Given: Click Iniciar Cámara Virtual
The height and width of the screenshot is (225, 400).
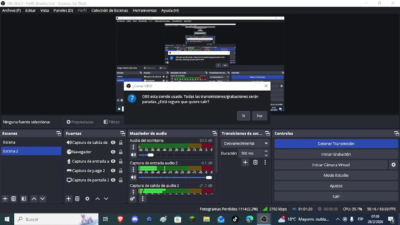Looking at the screenshot, I should [331, 165].
